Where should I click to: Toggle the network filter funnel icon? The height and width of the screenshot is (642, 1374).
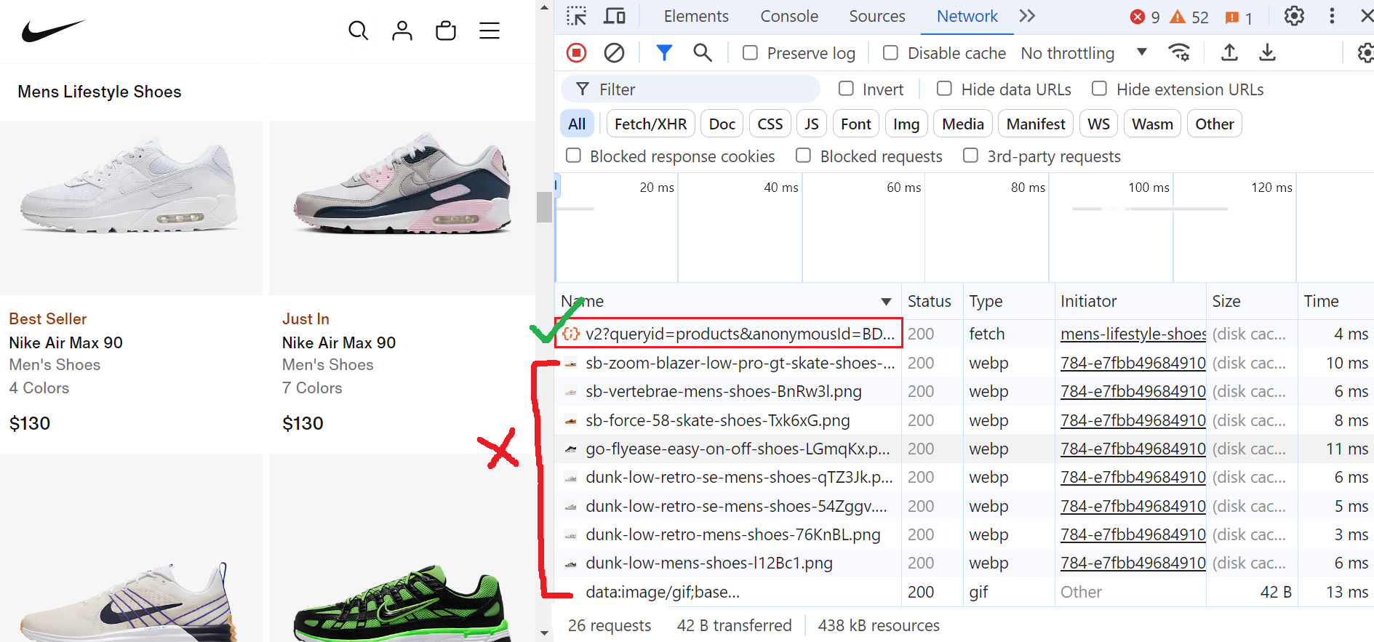[664, 52]
